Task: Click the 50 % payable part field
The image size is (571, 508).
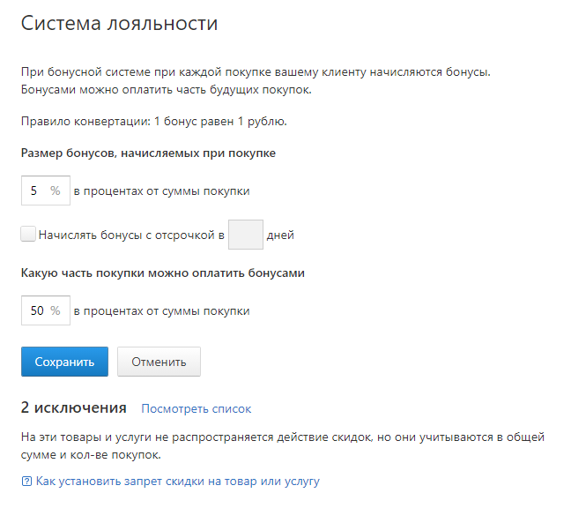Action: coord(46,310)
